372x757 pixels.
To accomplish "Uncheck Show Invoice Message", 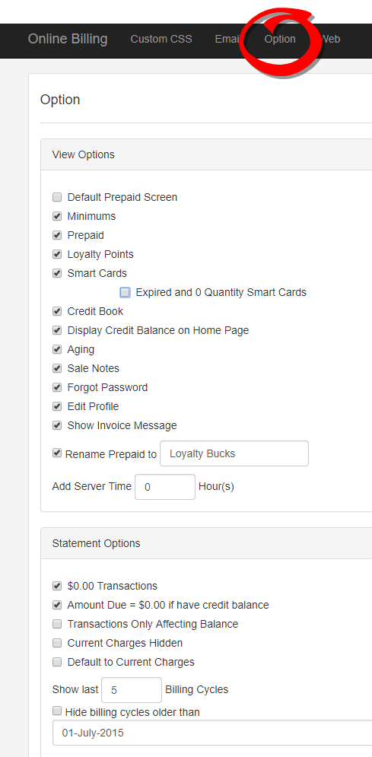I will tap(57, 425).
